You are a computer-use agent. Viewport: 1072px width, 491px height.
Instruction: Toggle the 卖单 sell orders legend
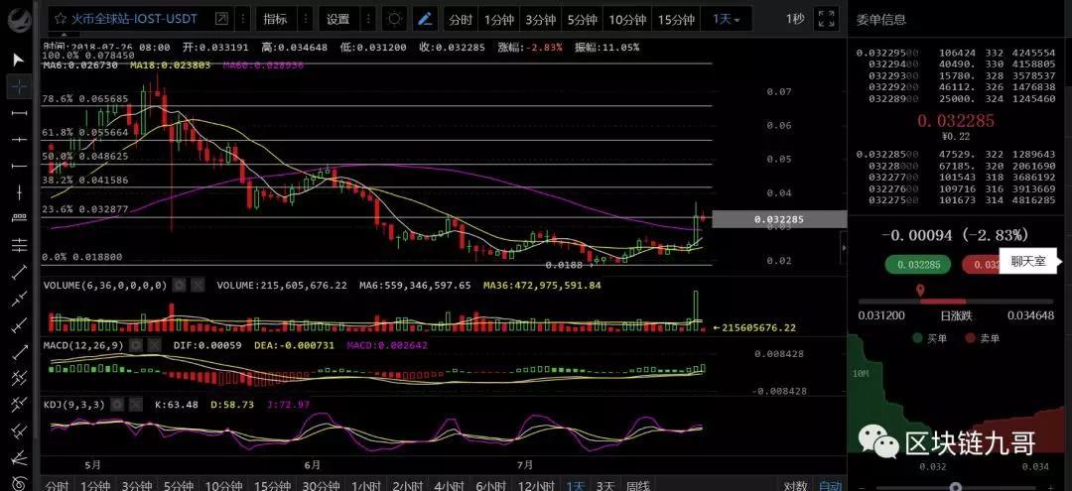(982, 338)
